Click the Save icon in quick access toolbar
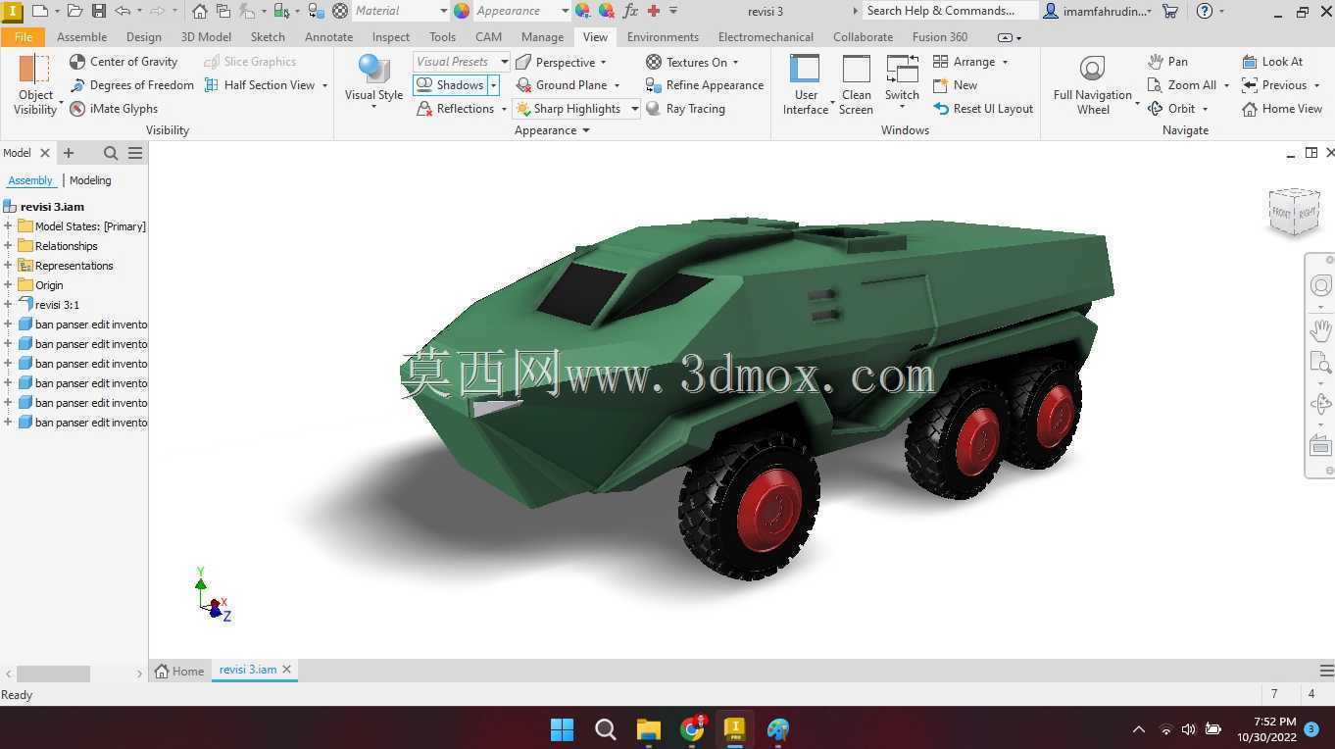Image resolution: width=1335 pixels, height=749 pixels. tap(98, 11)
